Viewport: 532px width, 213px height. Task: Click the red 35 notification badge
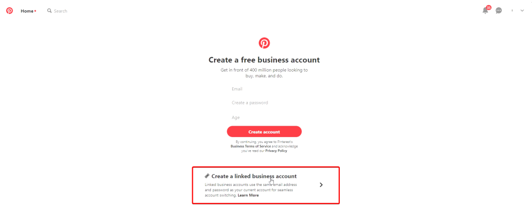[488, 7]
